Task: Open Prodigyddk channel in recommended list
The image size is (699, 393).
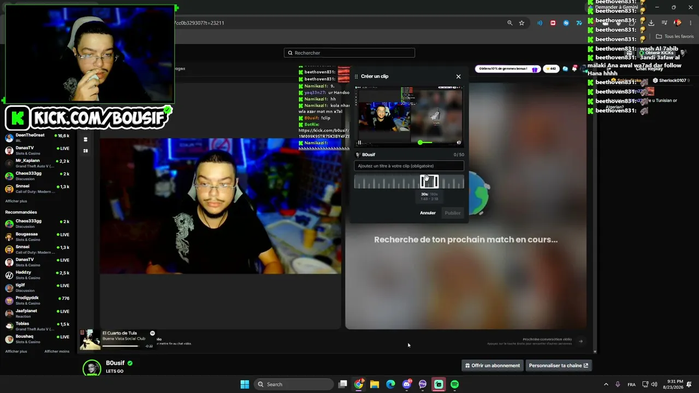Action: 38,300
